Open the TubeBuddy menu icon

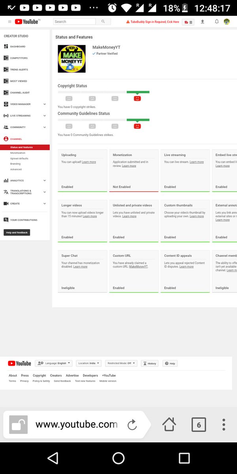(188, 22)
